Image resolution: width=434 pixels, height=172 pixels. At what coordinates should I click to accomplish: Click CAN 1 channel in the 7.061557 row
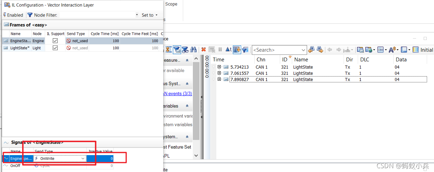coord(262,73)
